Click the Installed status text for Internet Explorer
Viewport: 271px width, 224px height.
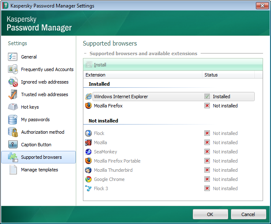[222, 97]
